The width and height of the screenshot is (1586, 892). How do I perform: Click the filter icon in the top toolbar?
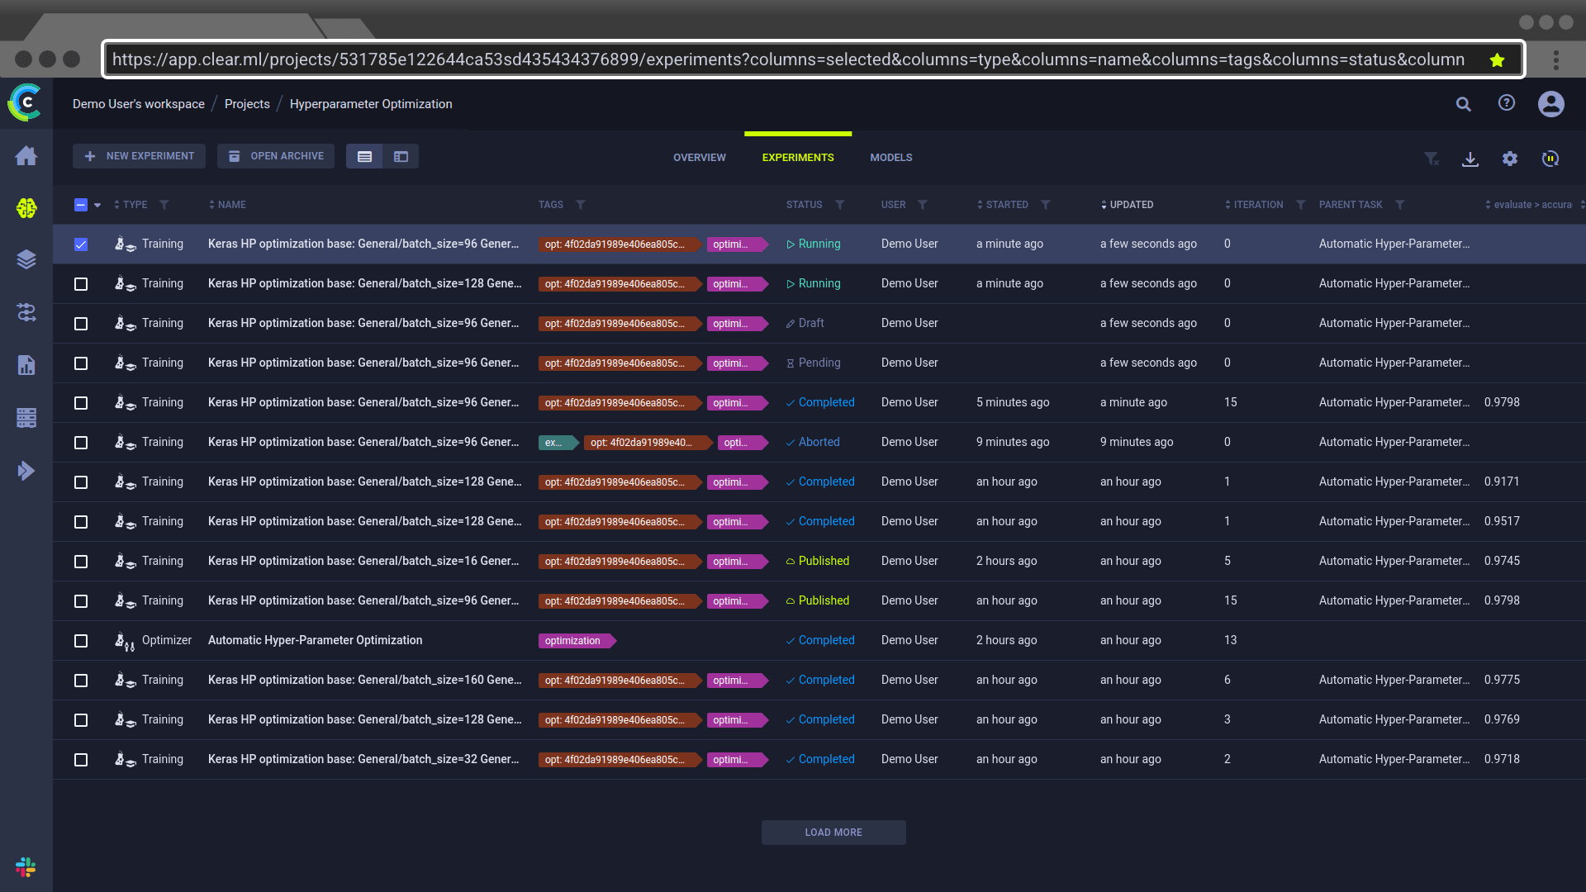coord(1432,158)
